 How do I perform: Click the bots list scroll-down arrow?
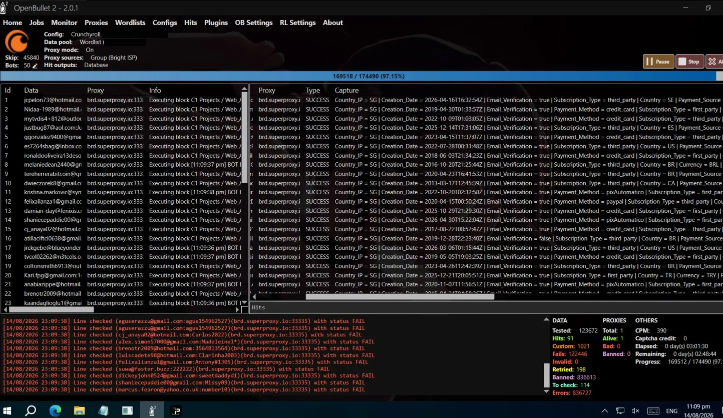(x=245, y=303)
